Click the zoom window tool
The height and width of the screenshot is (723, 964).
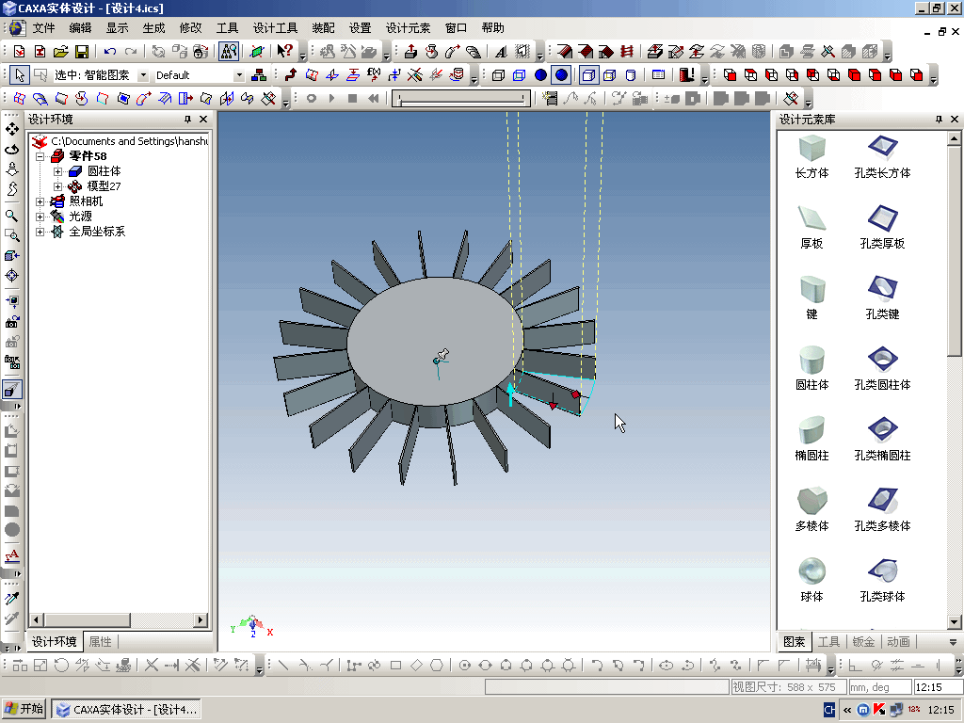pos(11,235)
